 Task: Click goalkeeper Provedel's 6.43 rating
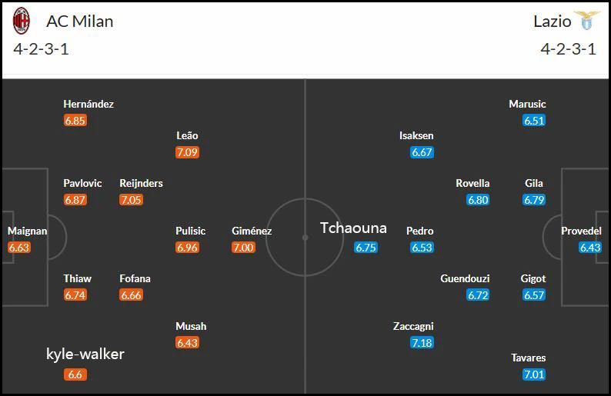tap(590, 248)
